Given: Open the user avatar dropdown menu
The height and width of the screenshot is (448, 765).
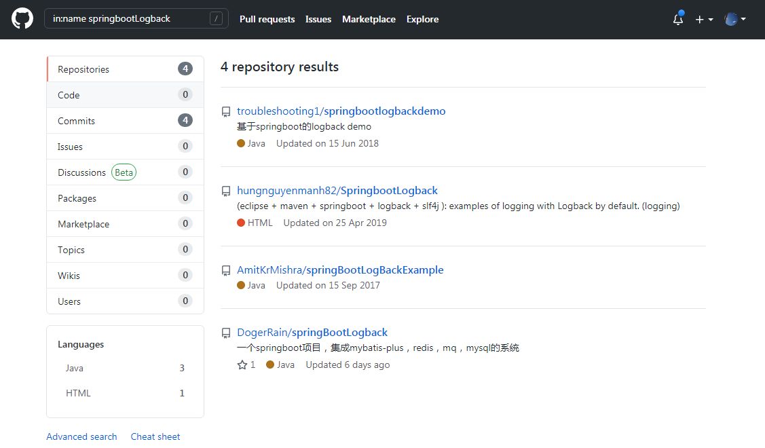Looking at the screenshot, I should tap(735, 19).
